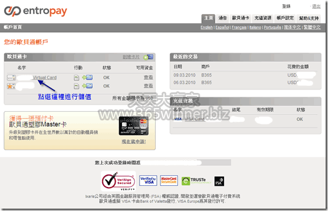Open details document icon in second card row
Viewport: 328px width, 211px height.
pos(76,86)
